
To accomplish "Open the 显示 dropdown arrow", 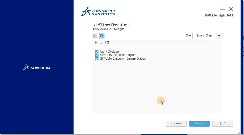I will point(219,36).
